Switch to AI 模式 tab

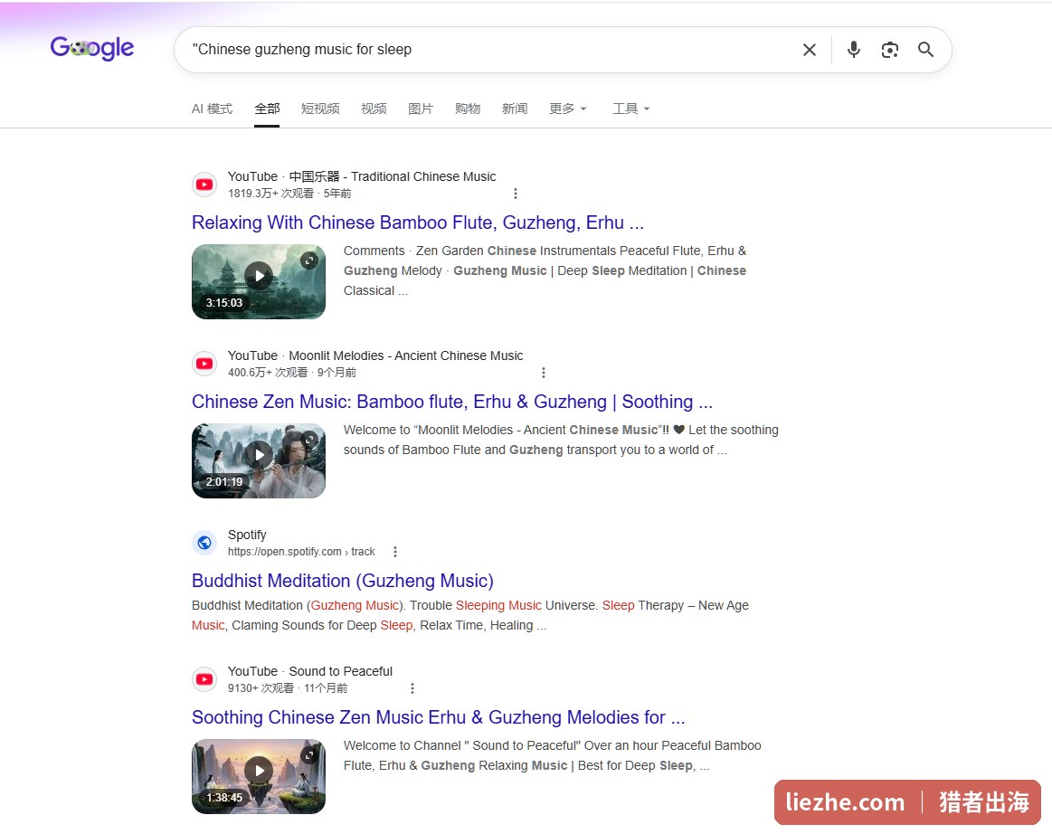pyautogui.click(x=212, y=109)
